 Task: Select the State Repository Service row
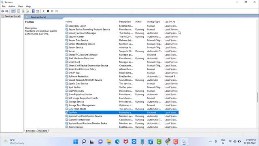click(121, 94)
